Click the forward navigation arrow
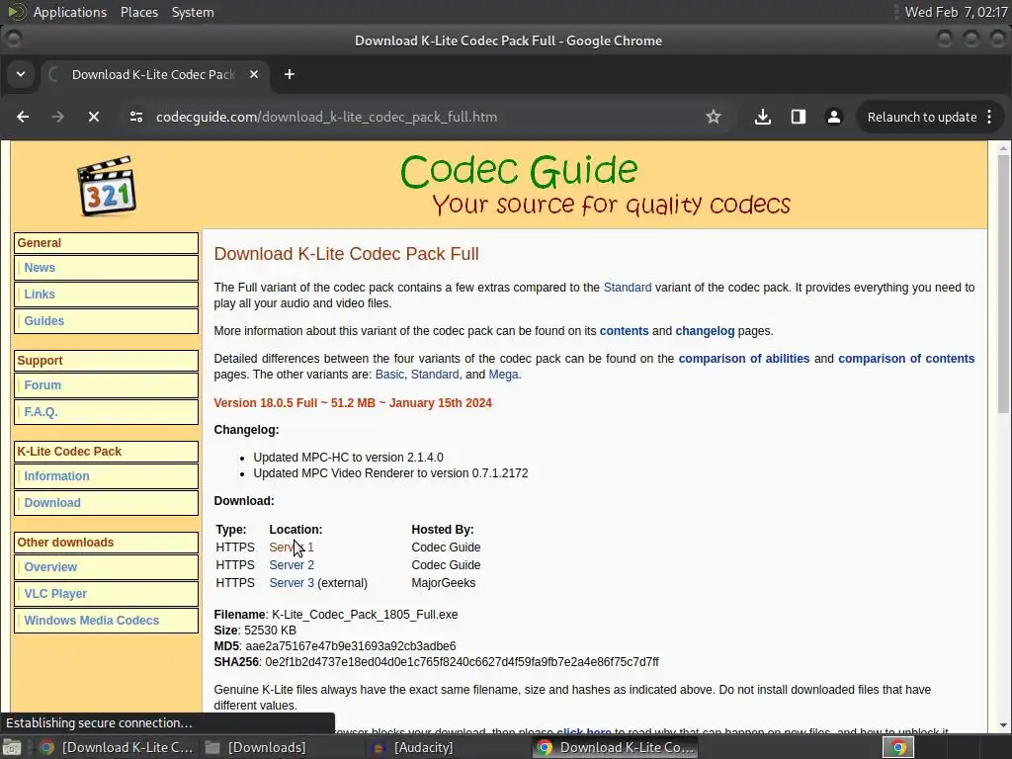 [x=58, y=117]
